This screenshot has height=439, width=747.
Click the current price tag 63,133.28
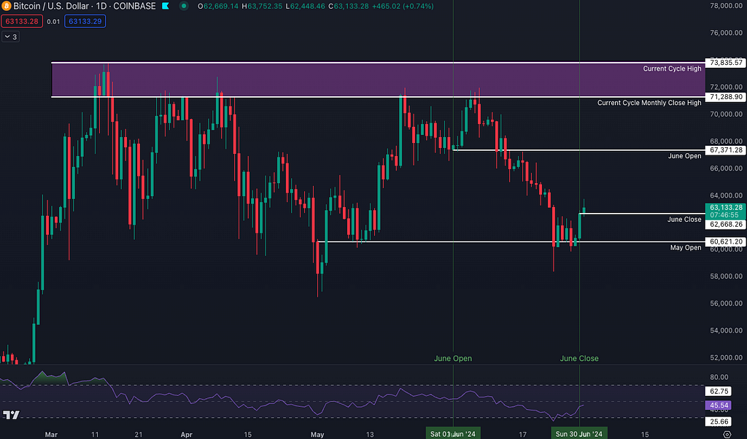tap(726, 211)
